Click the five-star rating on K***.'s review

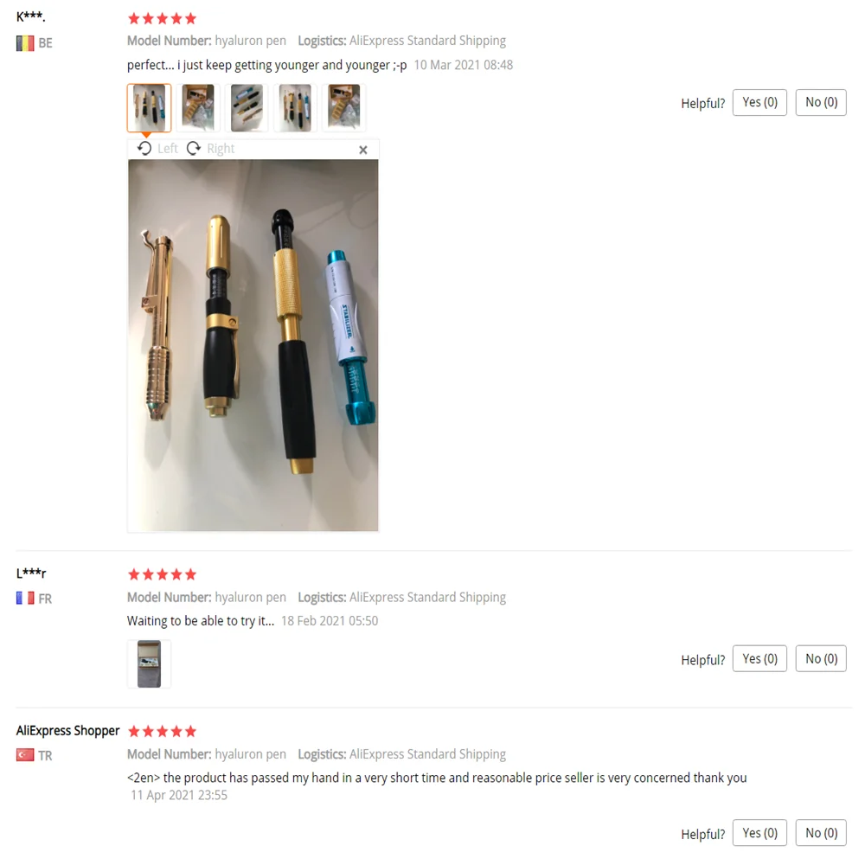163,19
